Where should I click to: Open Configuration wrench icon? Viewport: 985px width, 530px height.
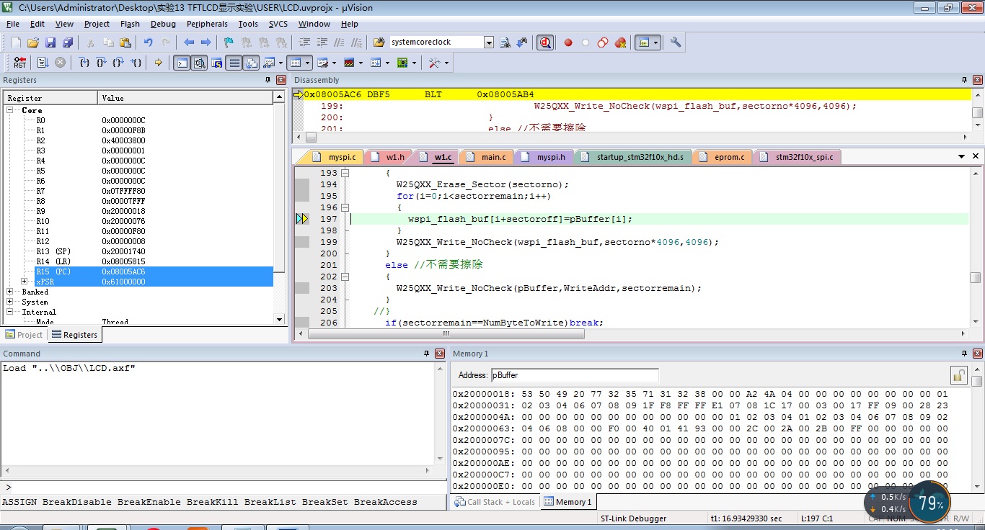coord(676,42)
